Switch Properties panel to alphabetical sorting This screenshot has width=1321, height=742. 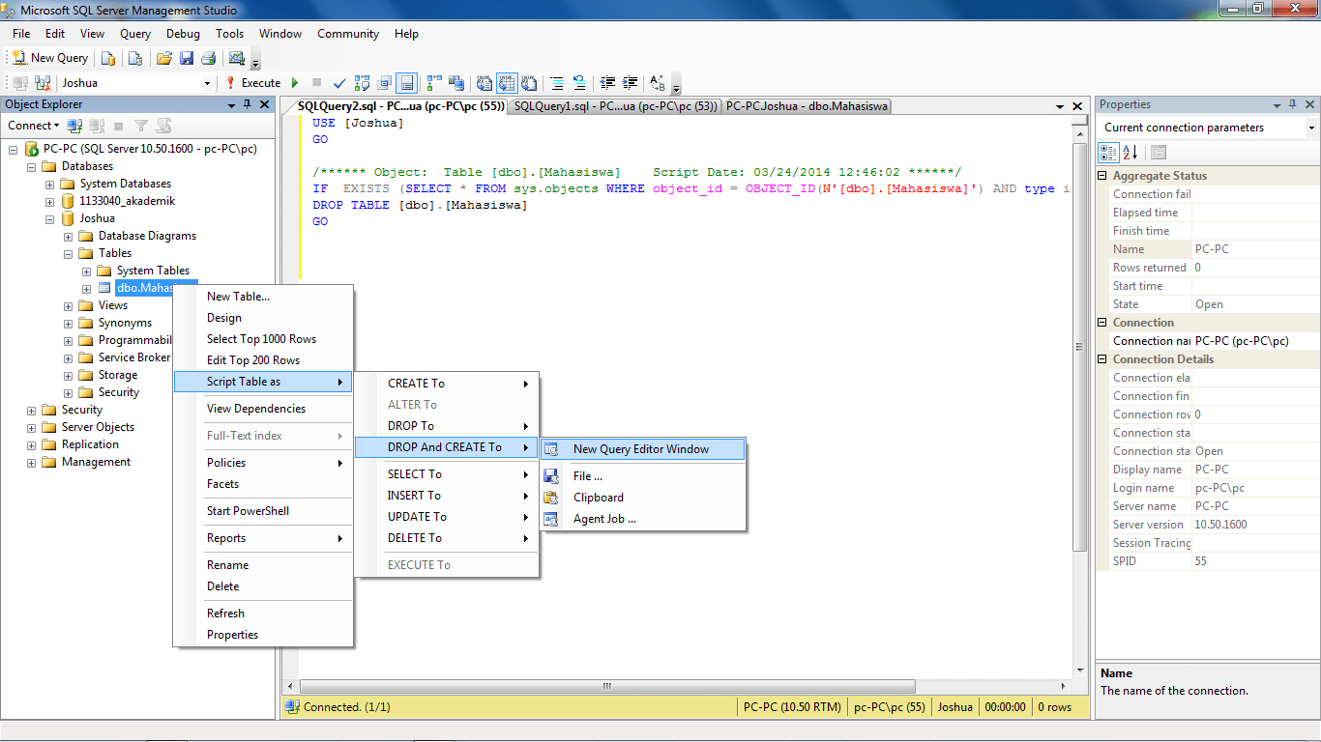tap(1128, 152)
